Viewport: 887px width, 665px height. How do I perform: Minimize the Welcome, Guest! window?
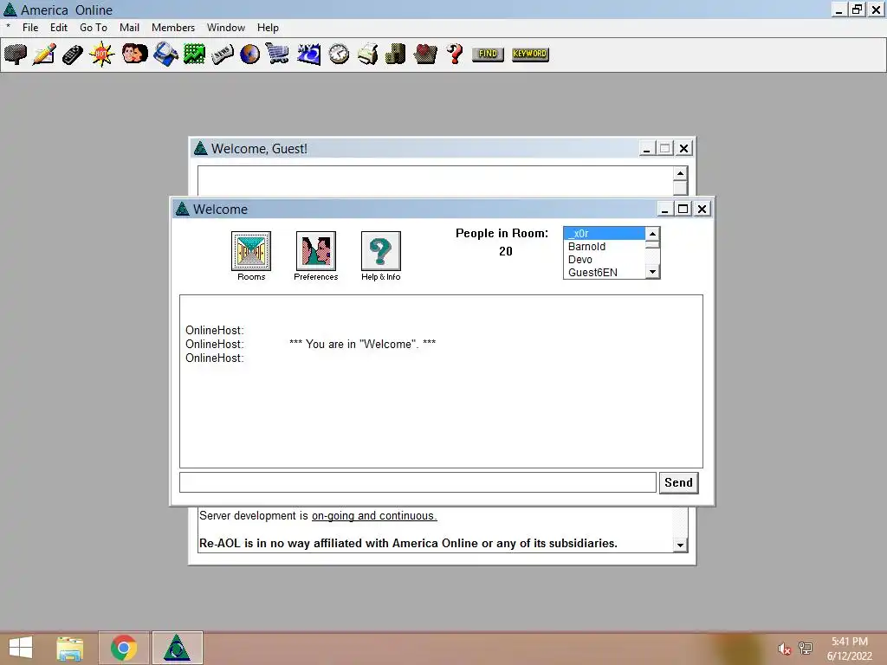646,149
